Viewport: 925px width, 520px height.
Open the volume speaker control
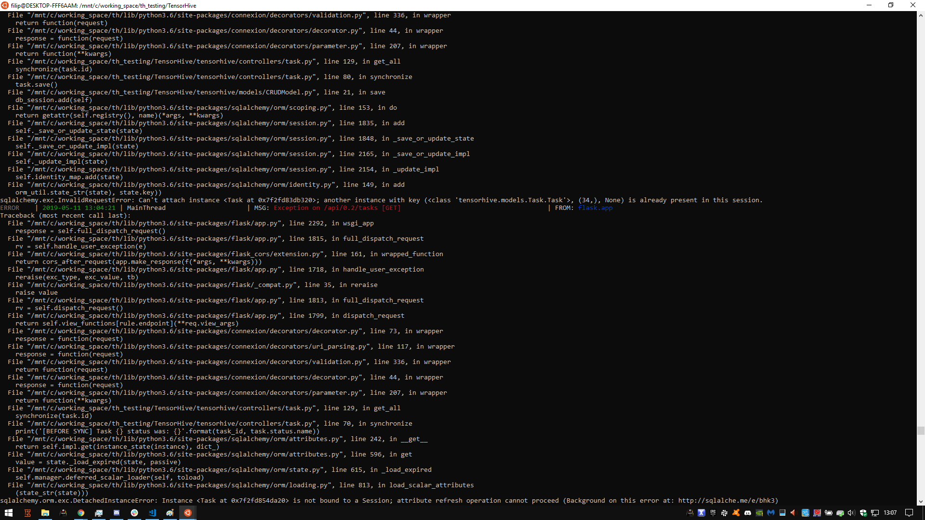click(x=851, y=513)
